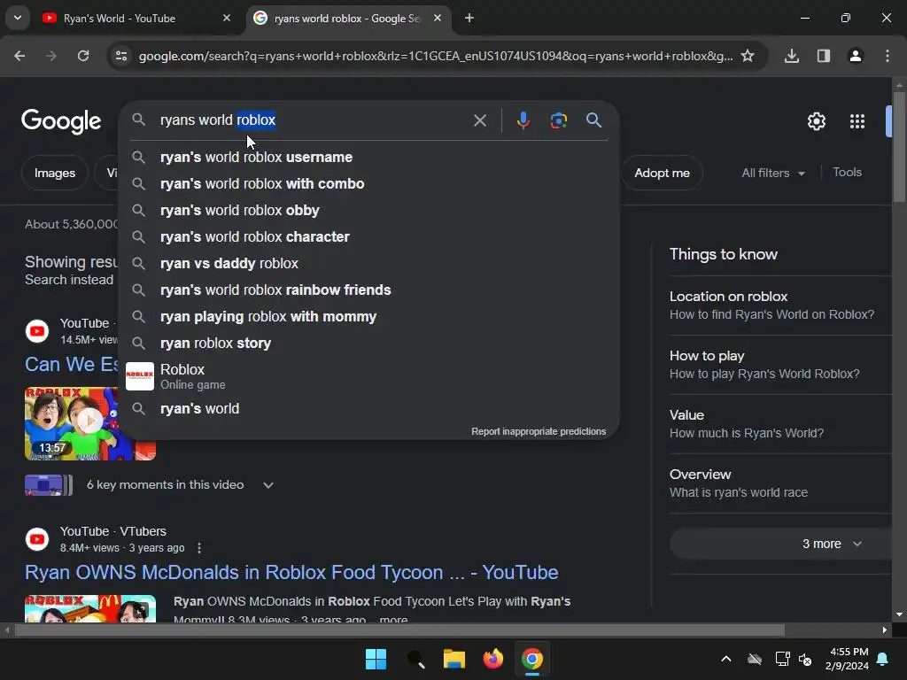This screenshot has width=907, height=680.
Task: Expand How to play in Things to know
Action: 780,365
